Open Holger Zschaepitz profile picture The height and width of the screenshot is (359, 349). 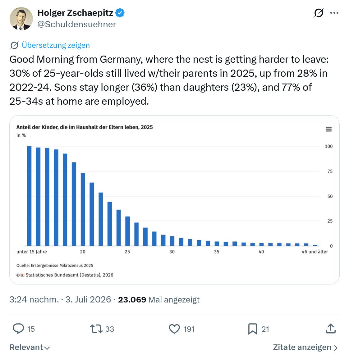[x=21, y=19]
